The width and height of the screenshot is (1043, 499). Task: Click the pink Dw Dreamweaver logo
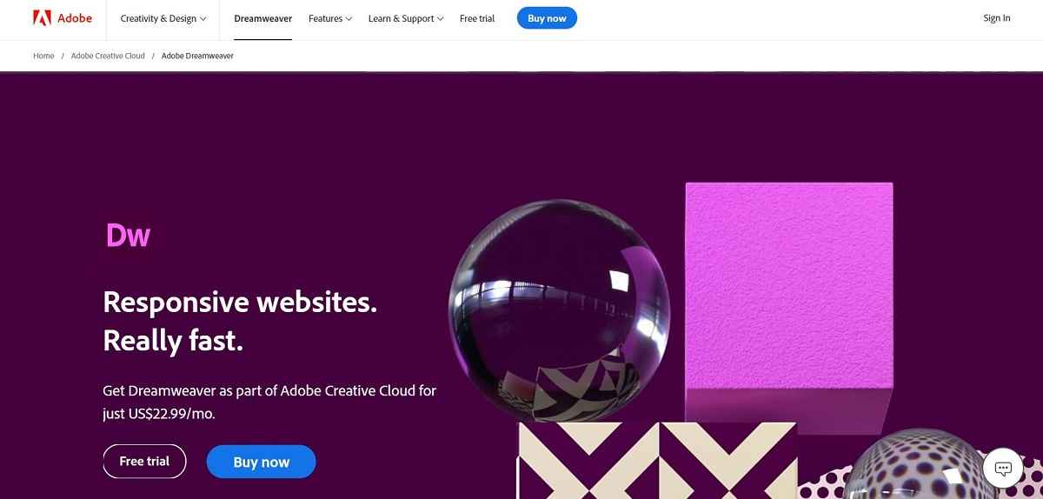129,235
